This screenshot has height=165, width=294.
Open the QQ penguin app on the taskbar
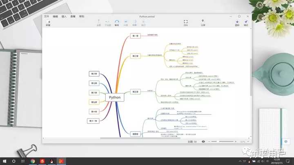51,161
